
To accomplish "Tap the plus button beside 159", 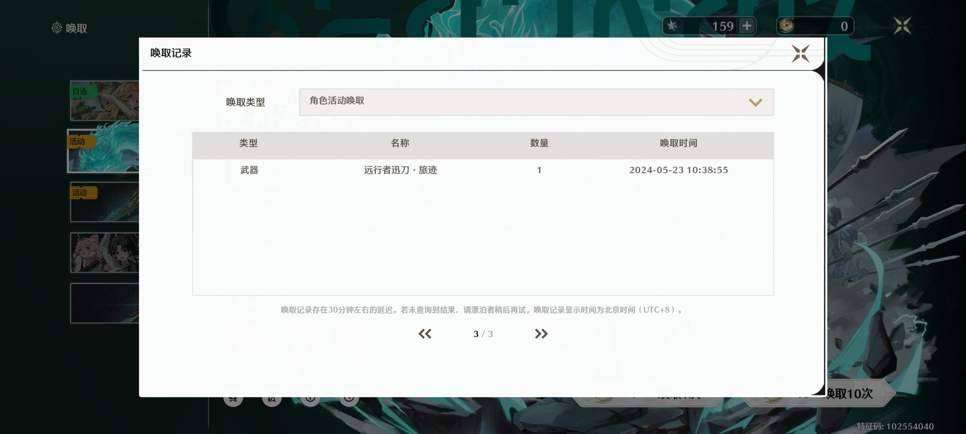I will pyautogui.click(x=747, y=26).
